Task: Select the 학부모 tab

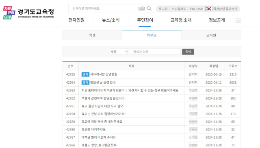Action: coord(152,35)
